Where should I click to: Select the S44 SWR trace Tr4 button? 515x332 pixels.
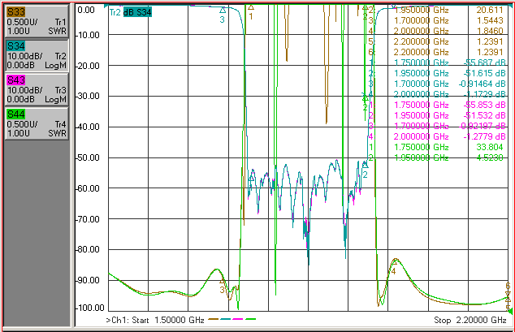click(x=37, y=123)
